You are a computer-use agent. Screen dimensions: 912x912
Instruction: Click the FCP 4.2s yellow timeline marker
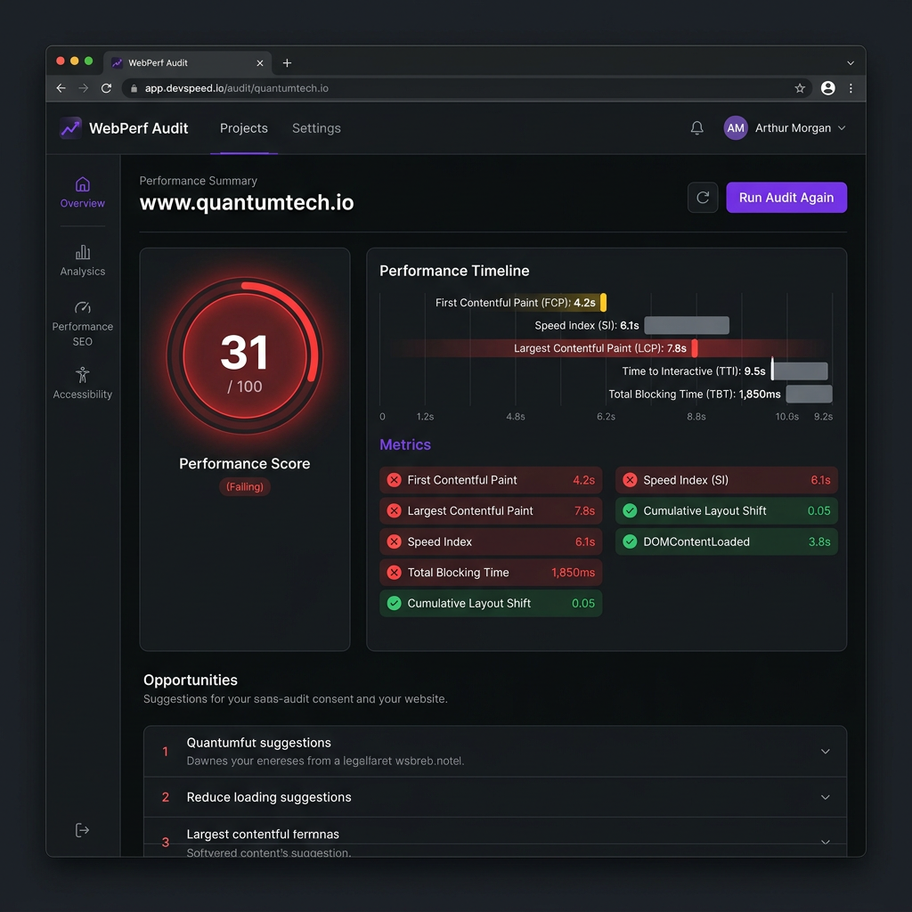click(603, 303)
